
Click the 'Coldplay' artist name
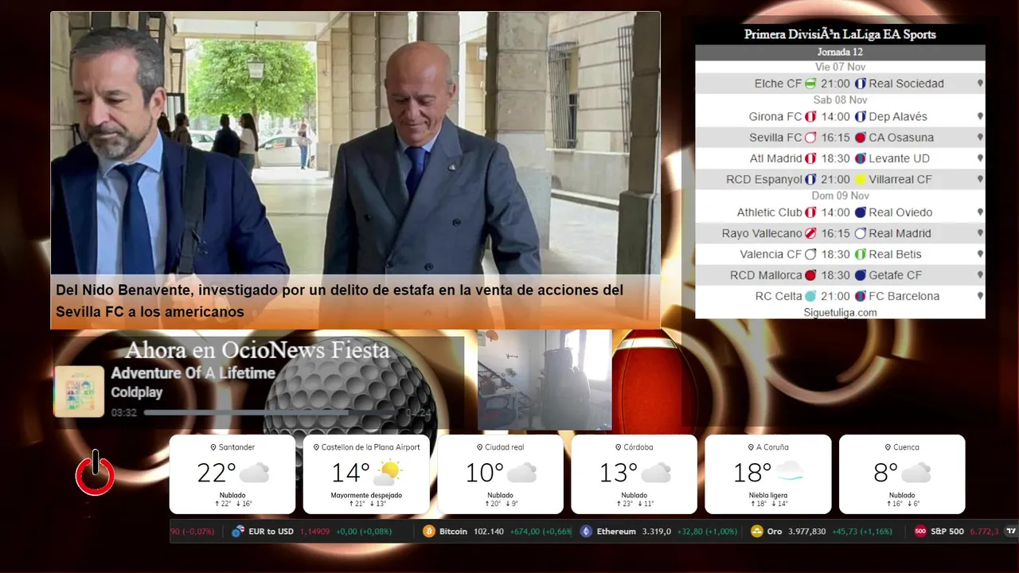[137, 393]
